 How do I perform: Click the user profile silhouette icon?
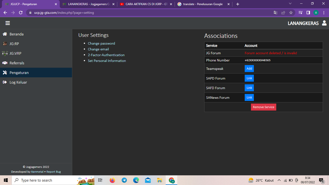(324, 23)
